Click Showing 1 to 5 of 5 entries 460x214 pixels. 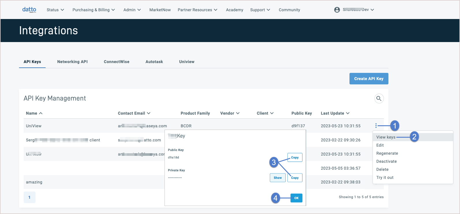point(361,197)
